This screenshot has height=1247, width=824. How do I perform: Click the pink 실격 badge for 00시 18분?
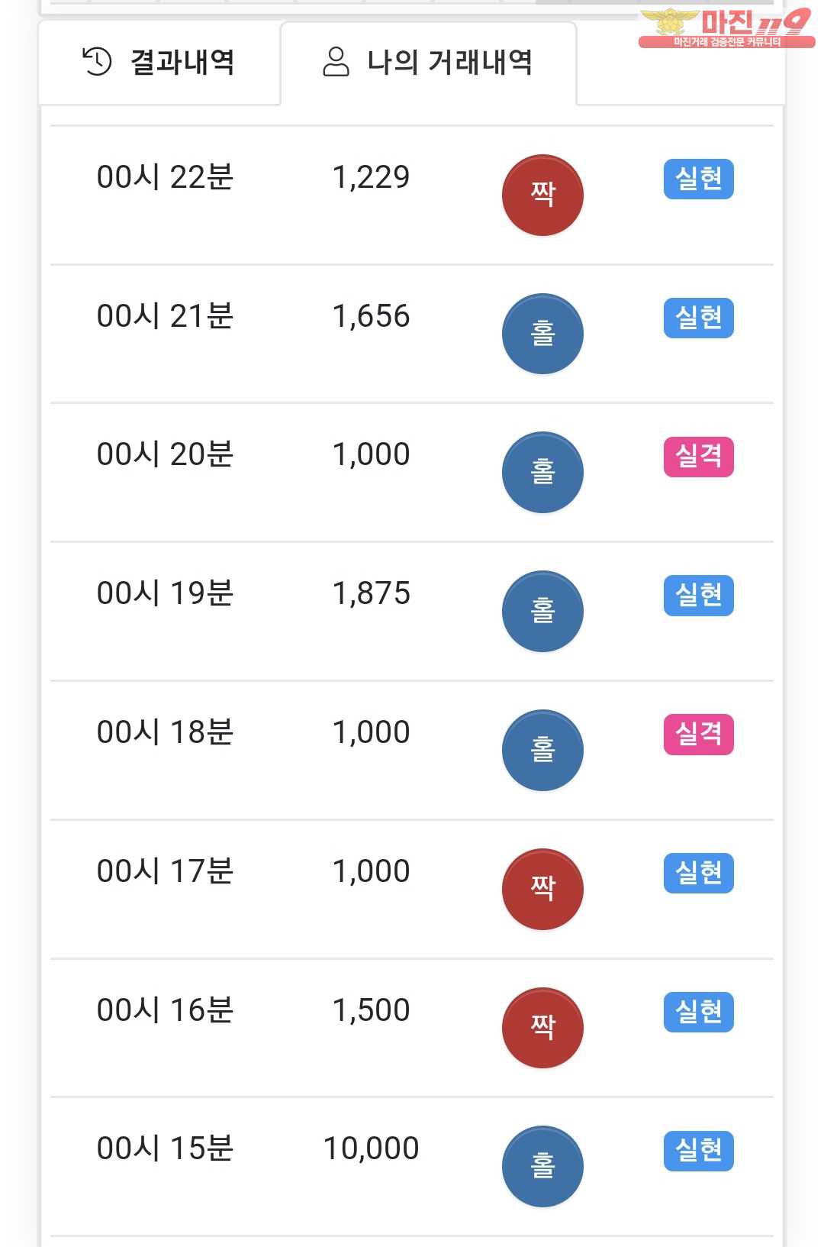click(698, 734)
